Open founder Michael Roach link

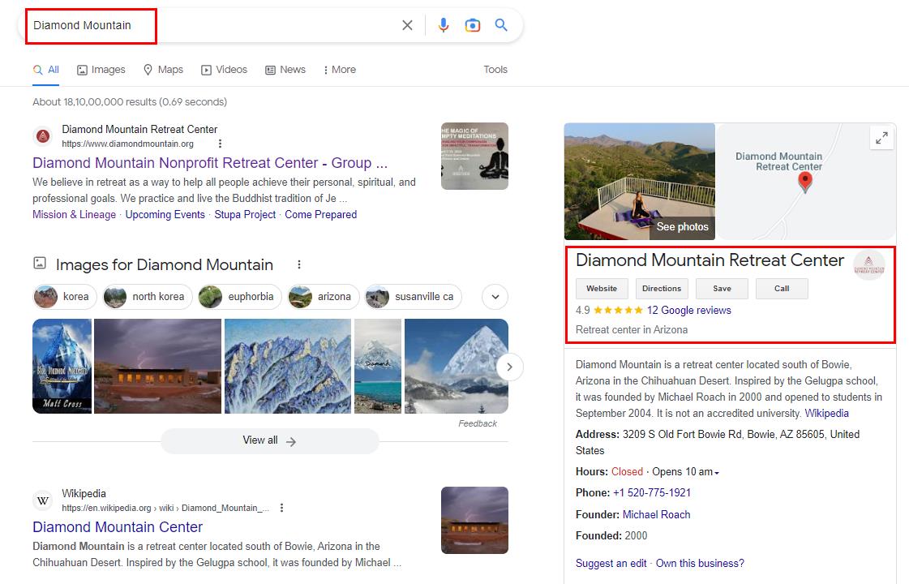656,514
